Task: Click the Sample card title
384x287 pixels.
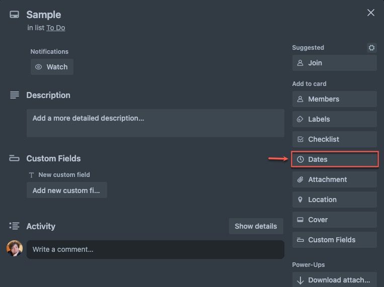Action: pyautogui.click(x=44, y=15)
